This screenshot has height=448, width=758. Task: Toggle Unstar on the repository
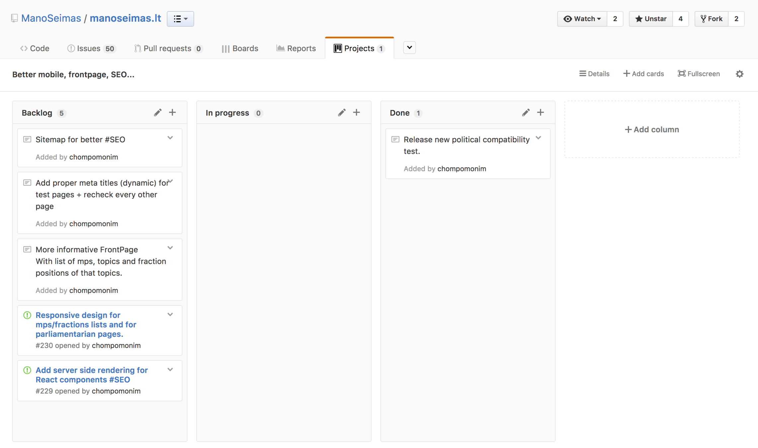(651, 19)
